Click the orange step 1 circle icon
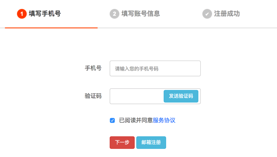277x157 pixels. (22, 14)
